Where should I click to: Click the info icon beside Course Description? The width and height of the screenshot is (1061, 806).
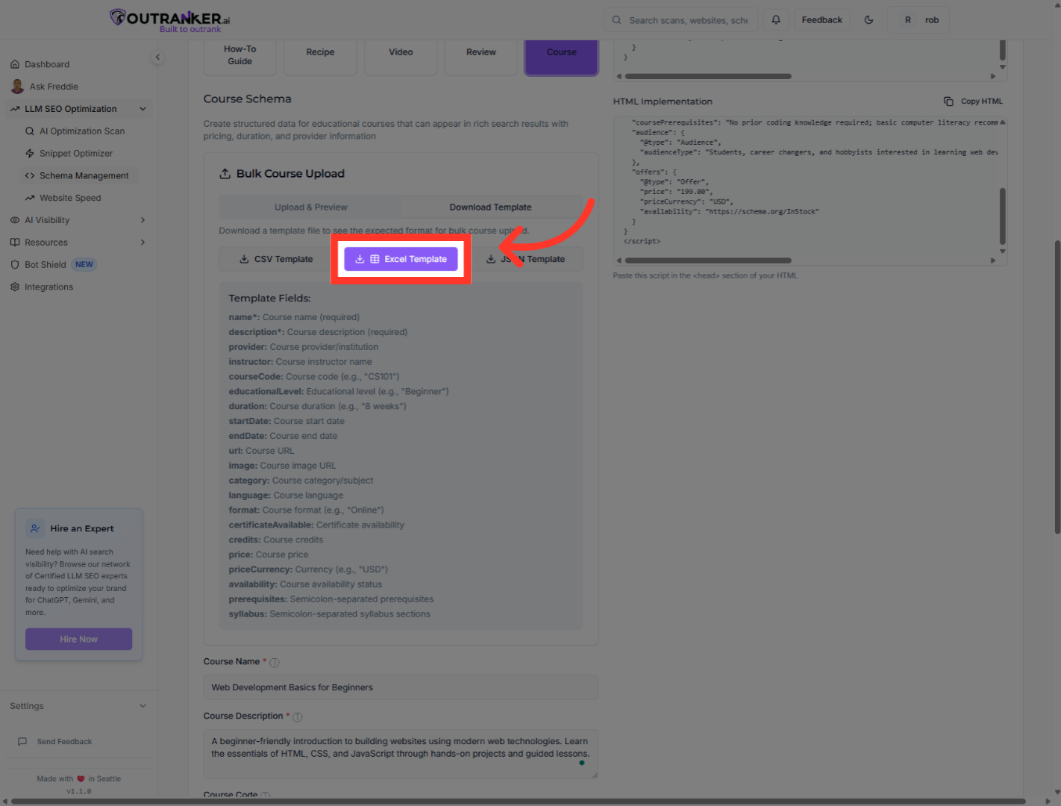click(298, 717)
